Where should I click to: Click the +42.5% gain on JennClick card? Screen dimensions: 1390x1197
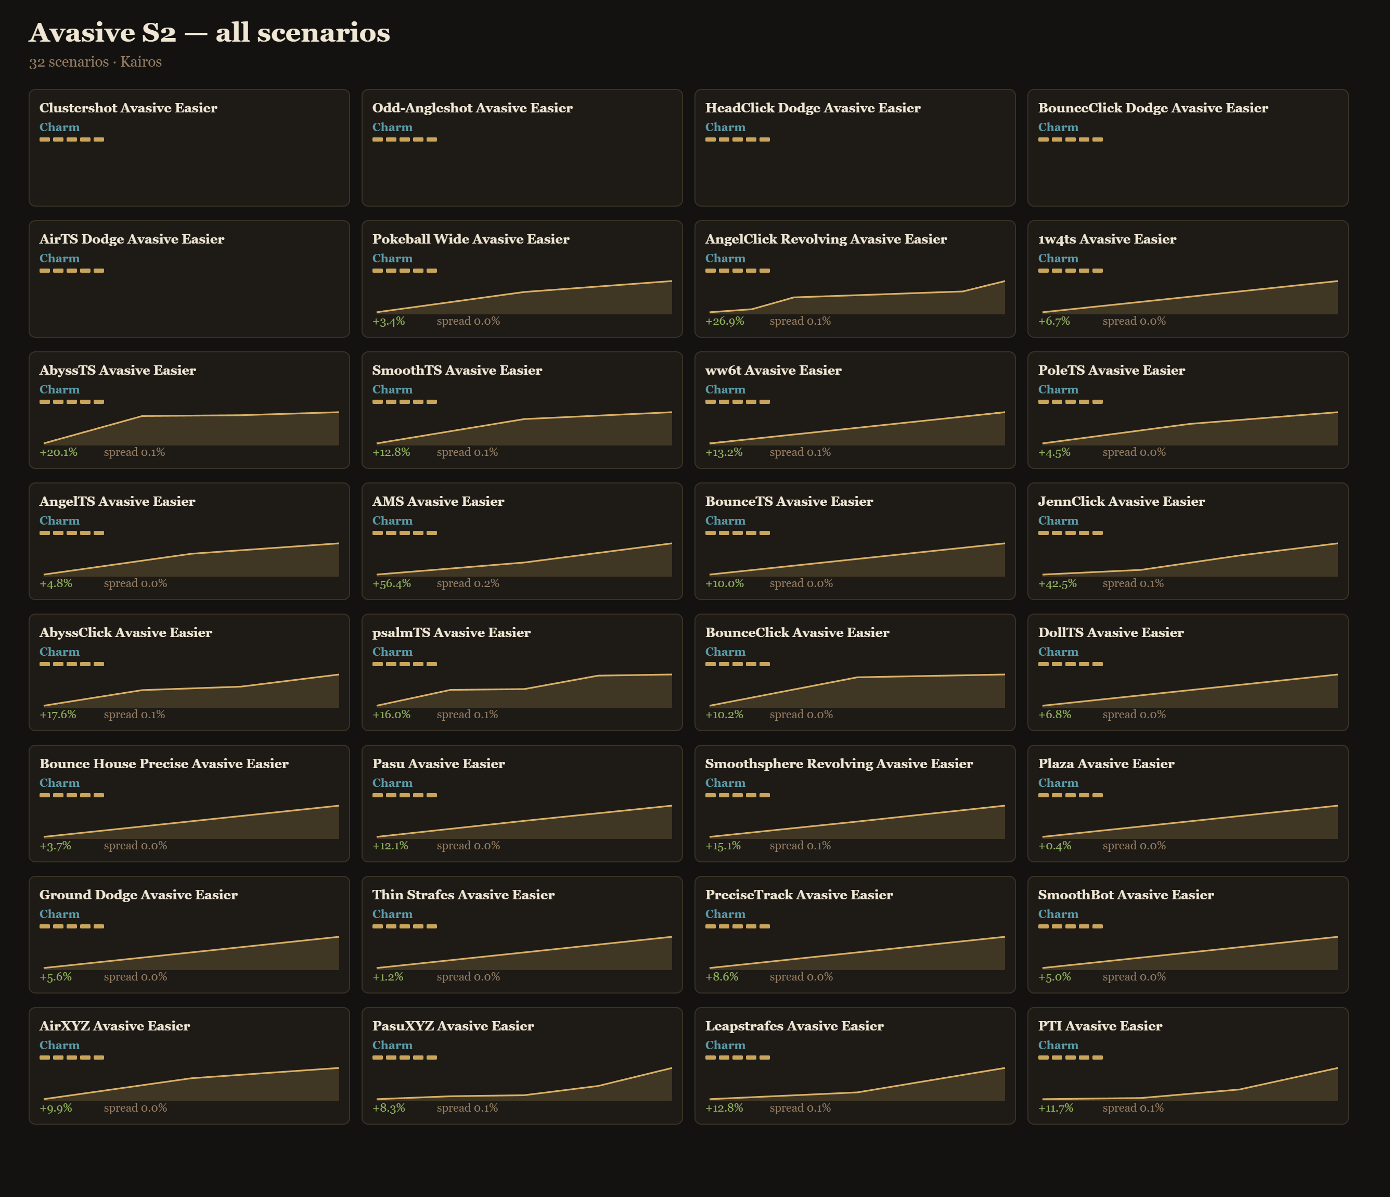pos(1057,584)
